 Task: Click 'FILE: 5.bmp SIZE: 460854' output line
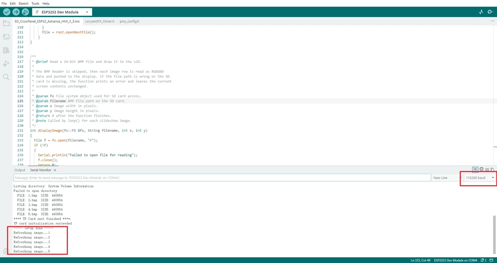click(x=40, y=214)
